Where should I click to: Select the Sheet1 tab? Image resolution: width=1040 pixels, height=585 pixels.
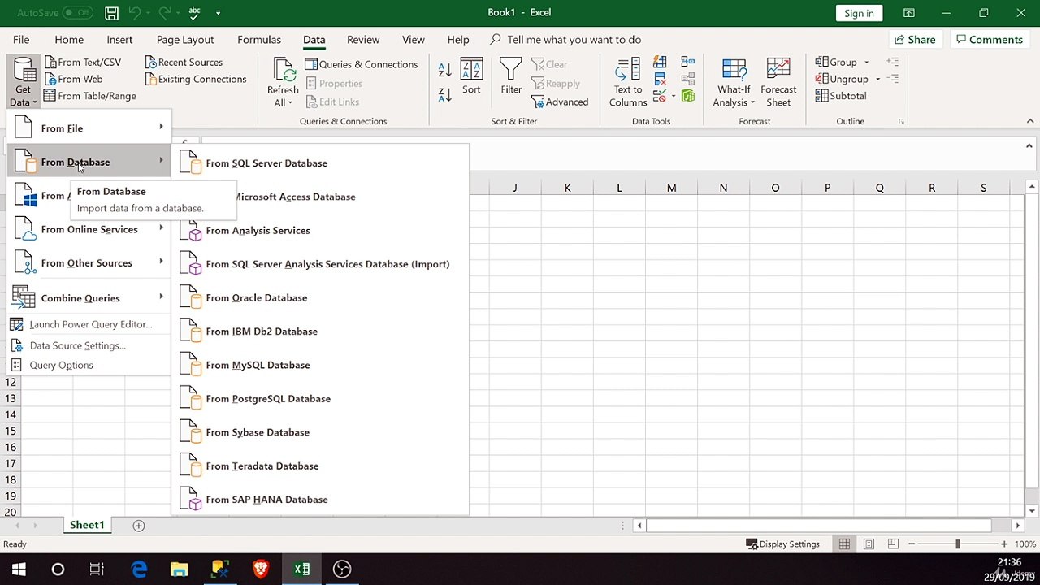click(87, 525)
